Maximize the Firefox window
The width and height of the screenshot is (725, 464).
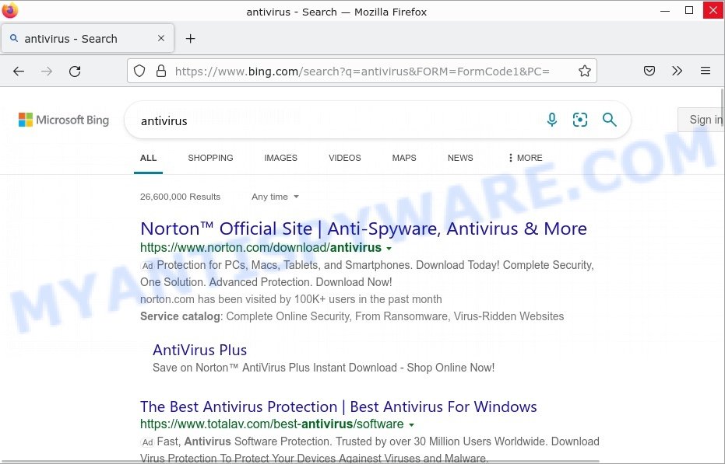pos(689,10)
